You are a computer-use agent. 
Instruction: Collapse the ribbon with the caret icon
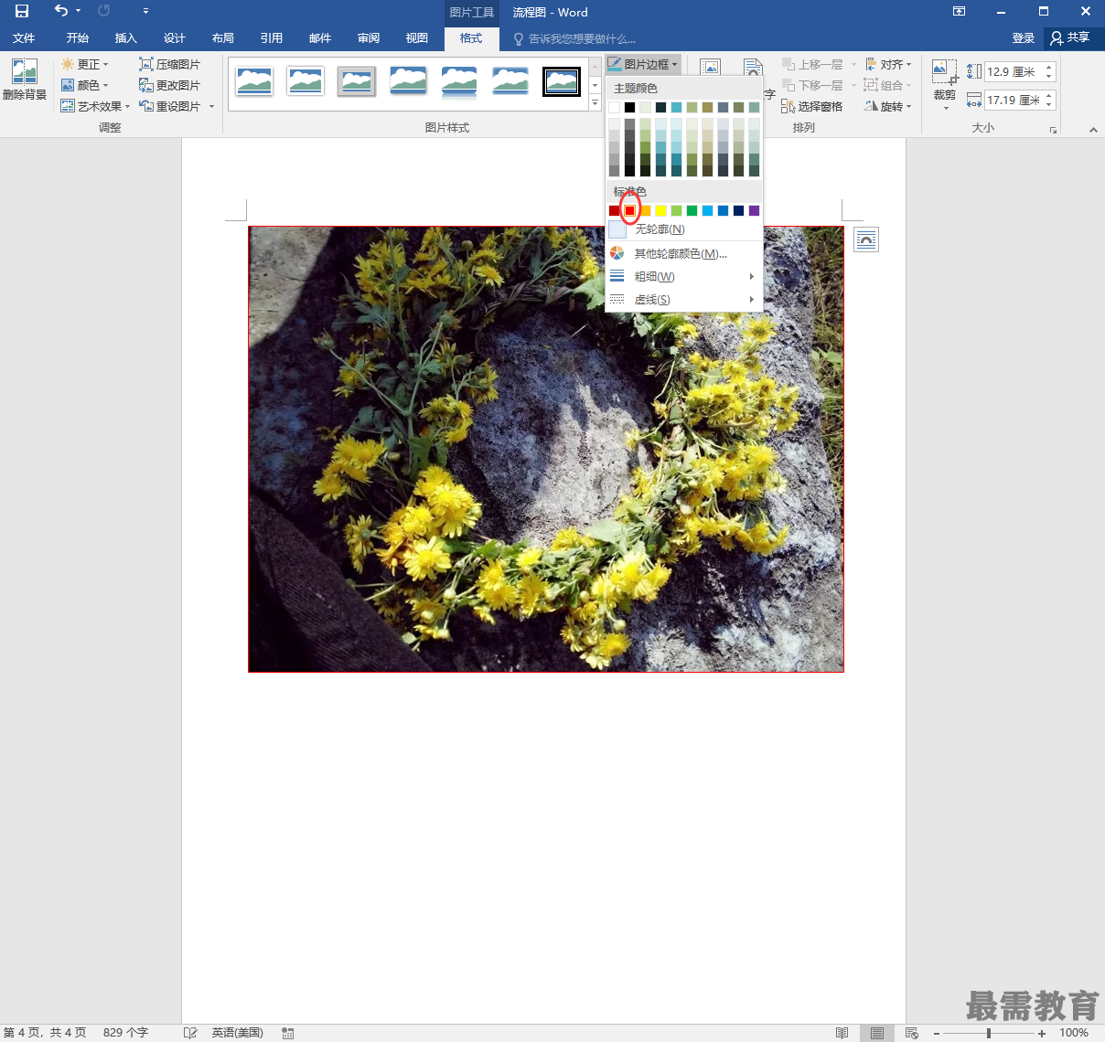(1093, 130)
